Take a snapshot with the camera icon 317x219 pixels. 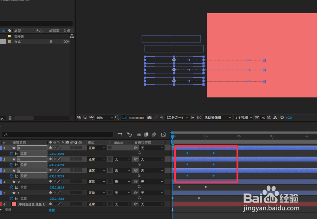149,118
